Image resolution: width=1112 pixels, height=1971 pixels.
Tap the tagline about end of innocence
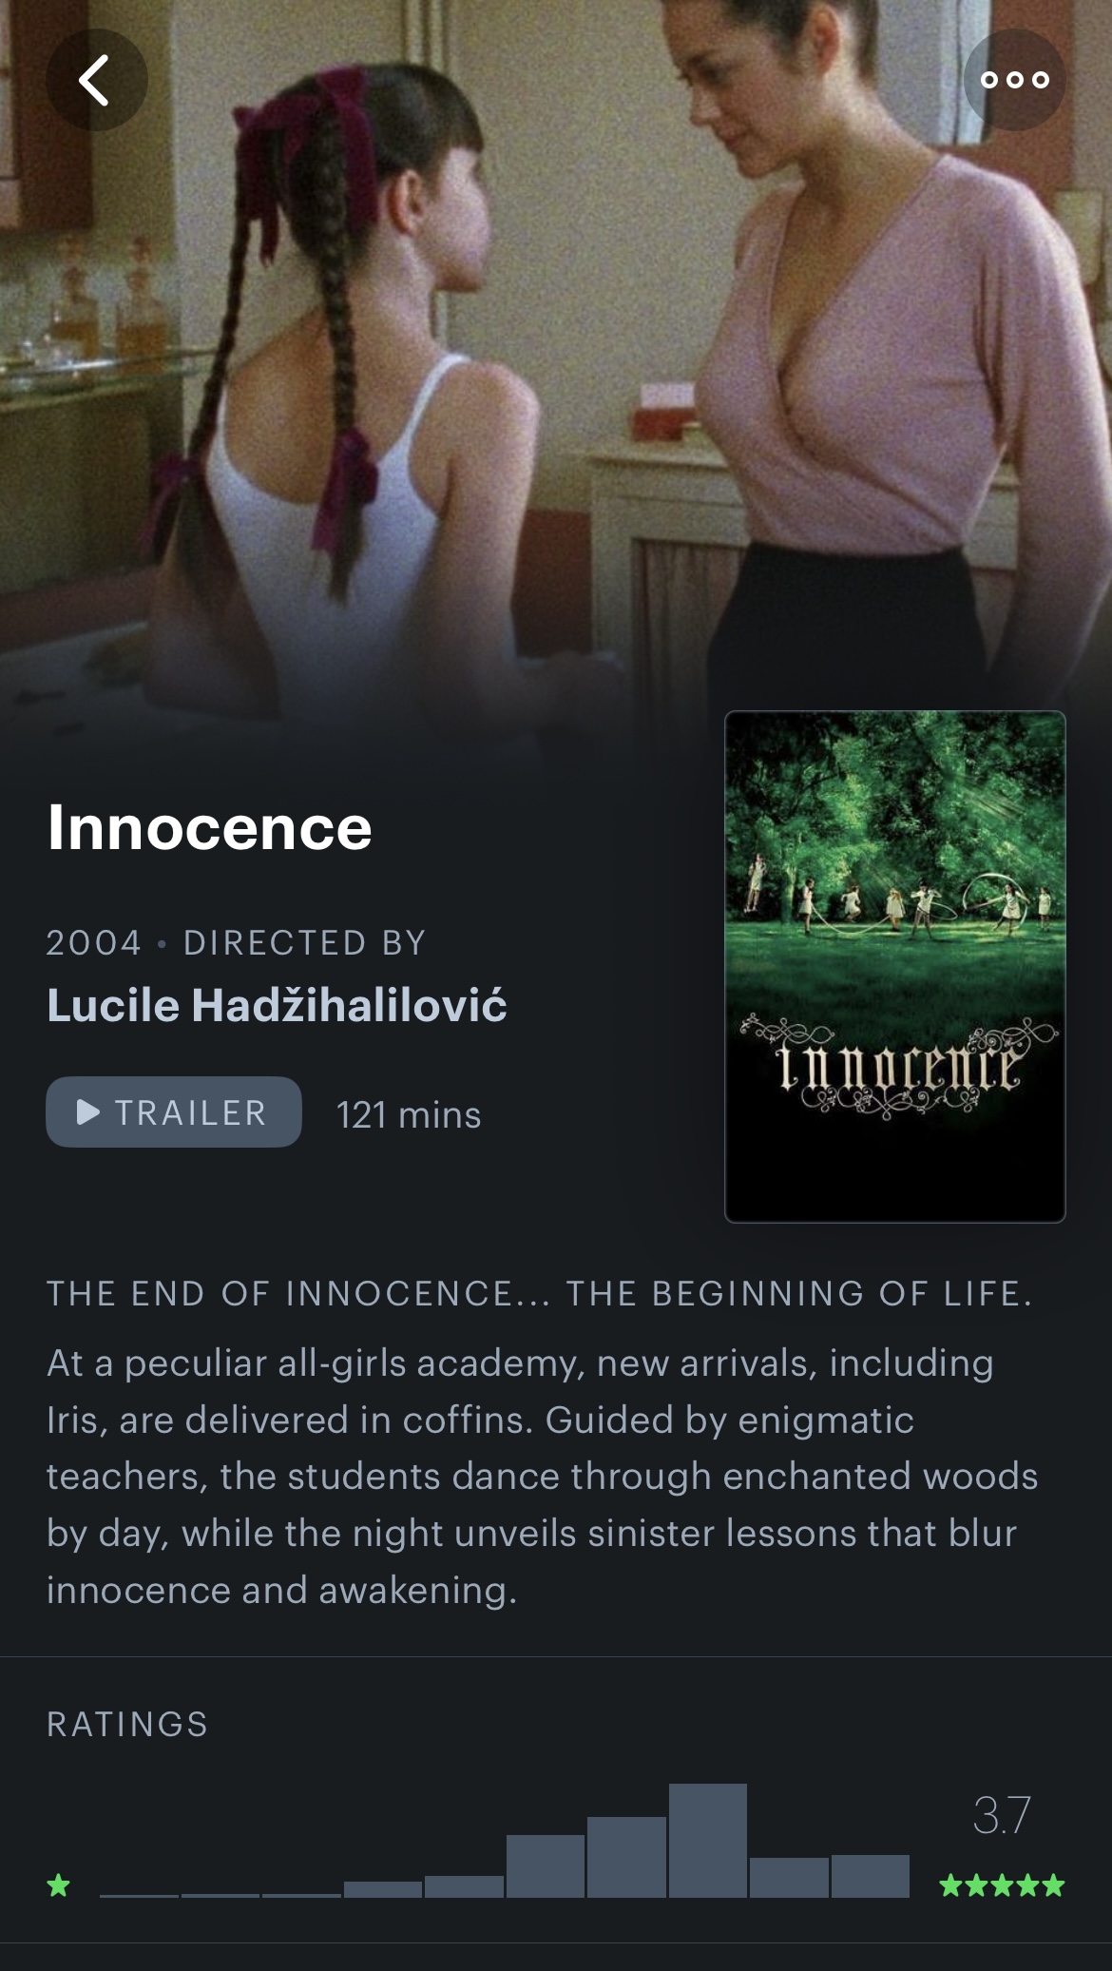540,1293
